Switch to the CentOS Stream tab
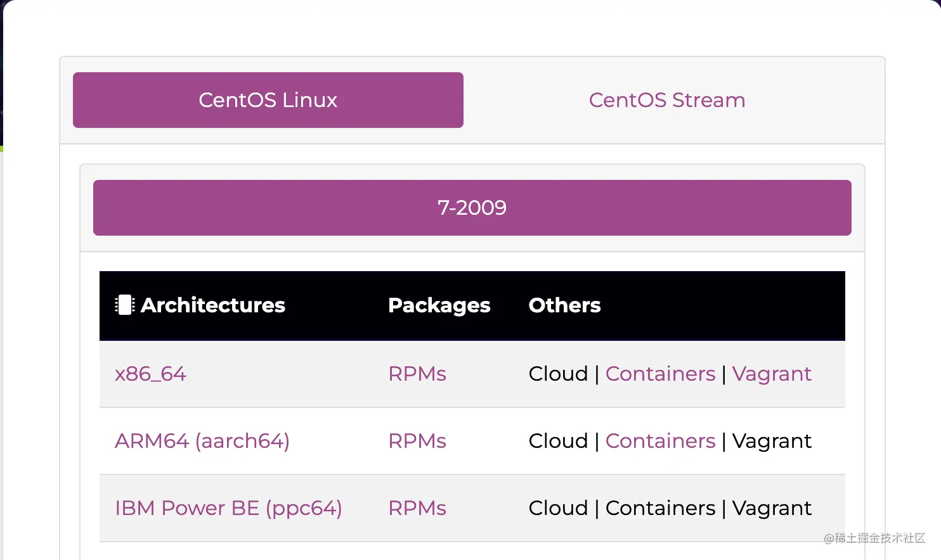The height and width of the screenshot is (560, 941). point(666,100)
